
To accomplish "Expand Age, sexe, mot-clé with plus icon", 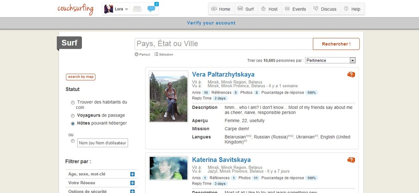I will pos(133,174).
